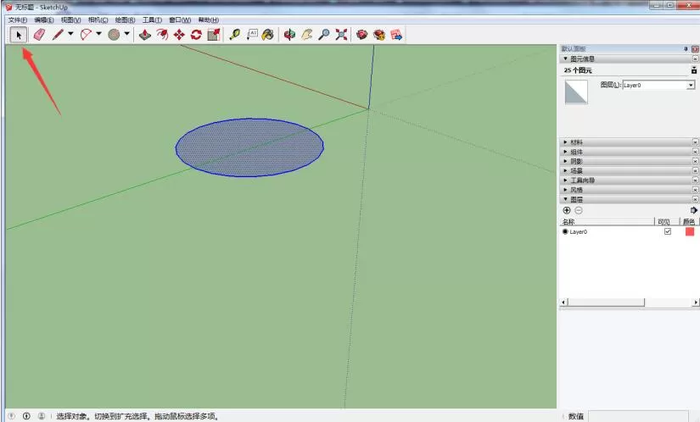Expand the 风格 panel
This screenshot has height=422, width=700.
[x=566, y=190]
